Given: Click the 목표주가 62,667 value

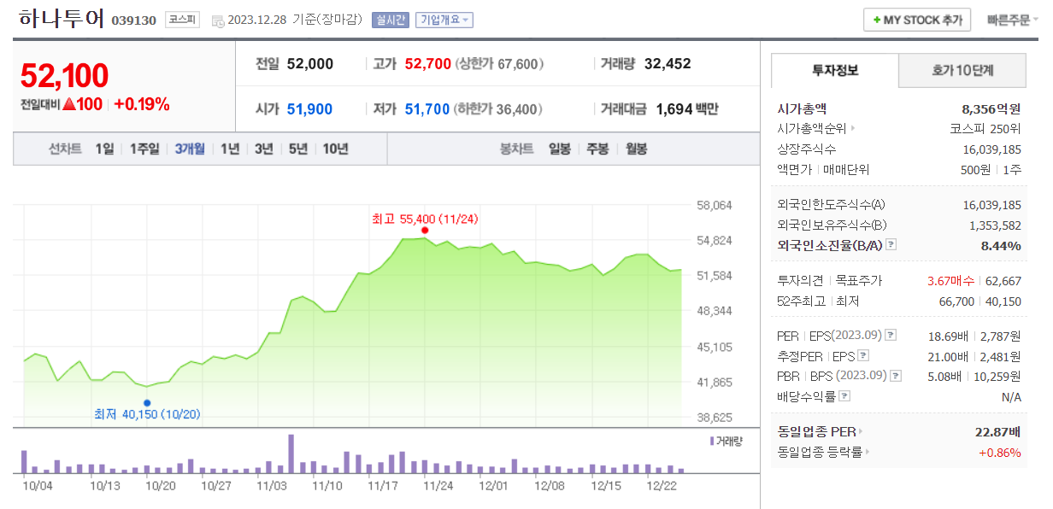Looking at the screenshot, I should (x=1003, y=280).
